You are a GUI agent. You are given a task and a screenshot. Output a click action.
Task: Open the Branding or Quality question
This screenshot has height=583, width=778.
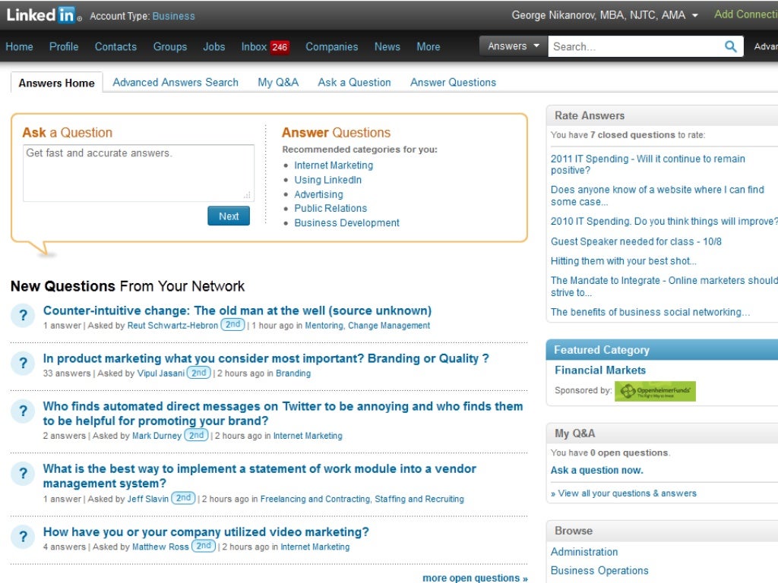[x=266, y=358]
